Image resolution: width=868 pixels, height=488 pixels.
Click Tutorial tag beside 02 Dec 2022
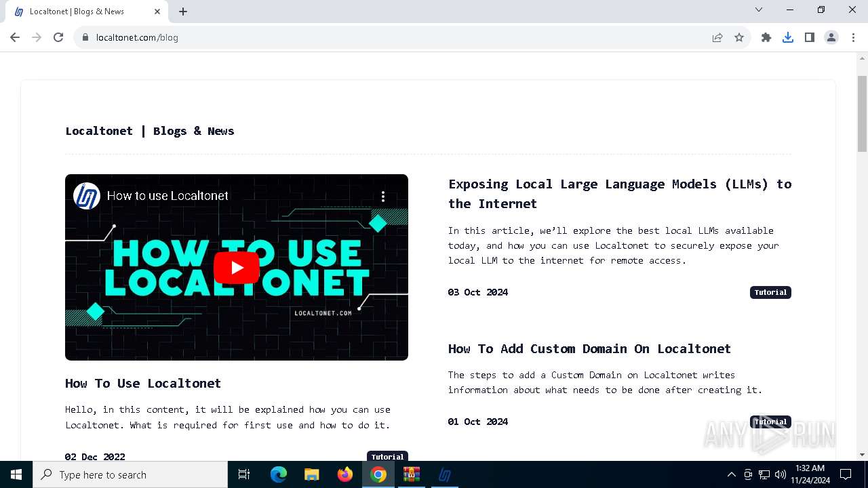point(387,457)
